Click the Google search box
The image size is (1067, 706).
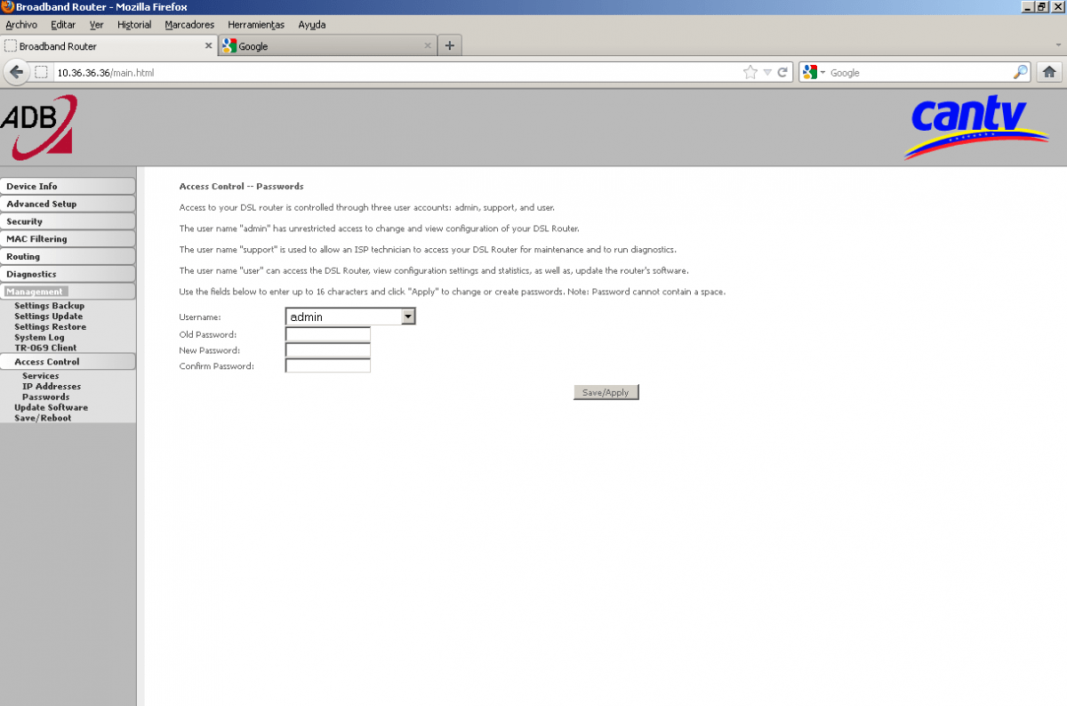coord(919,72)
